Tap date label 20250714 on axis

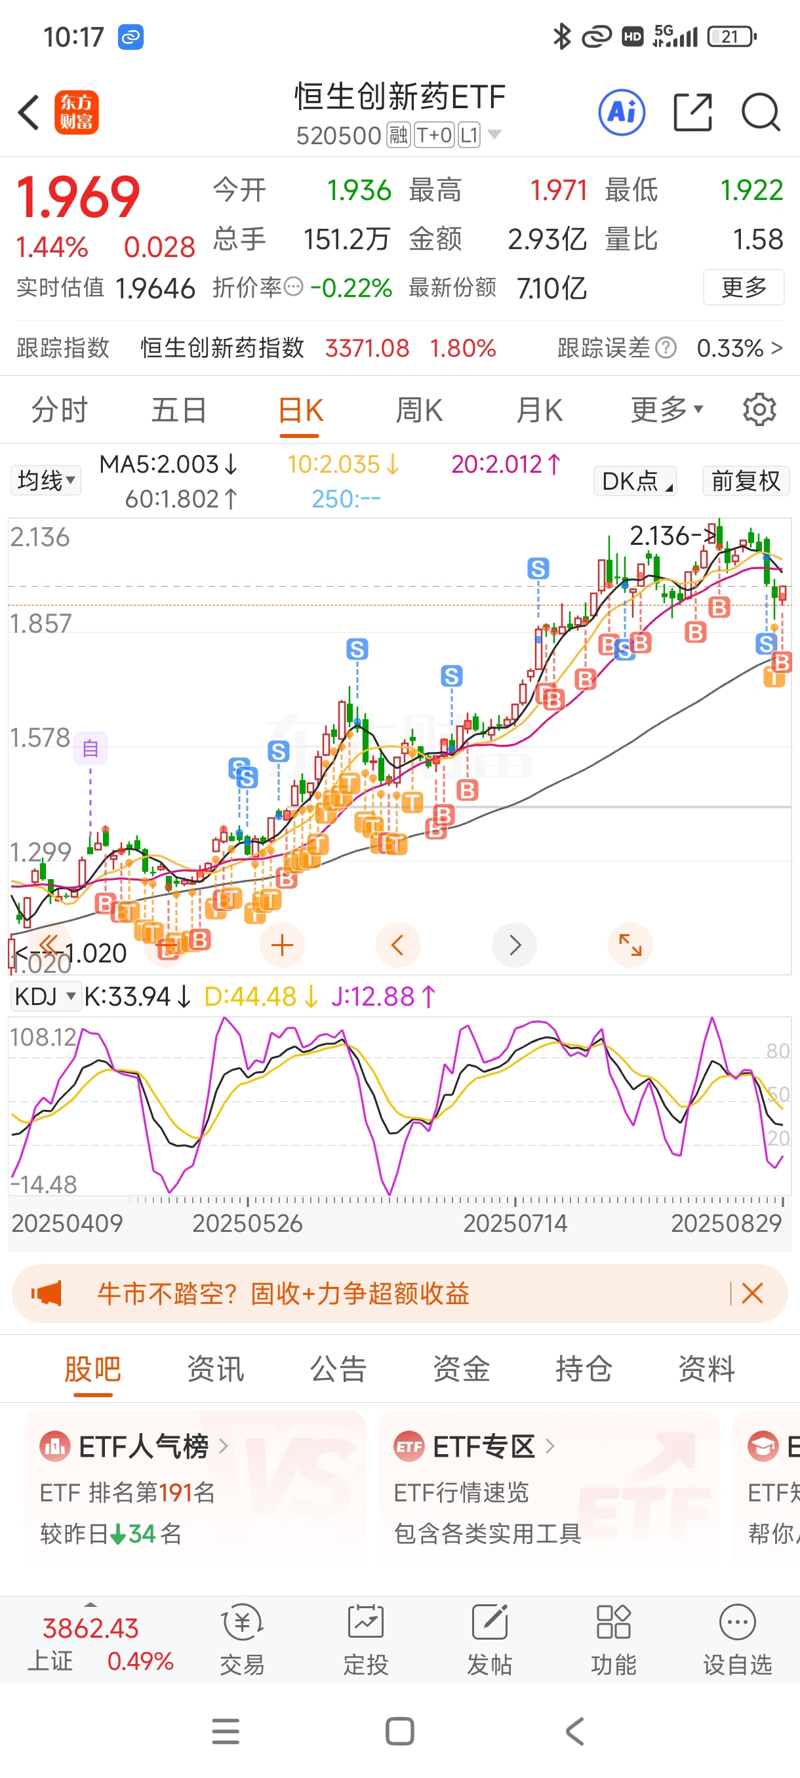pos(515,1223)
